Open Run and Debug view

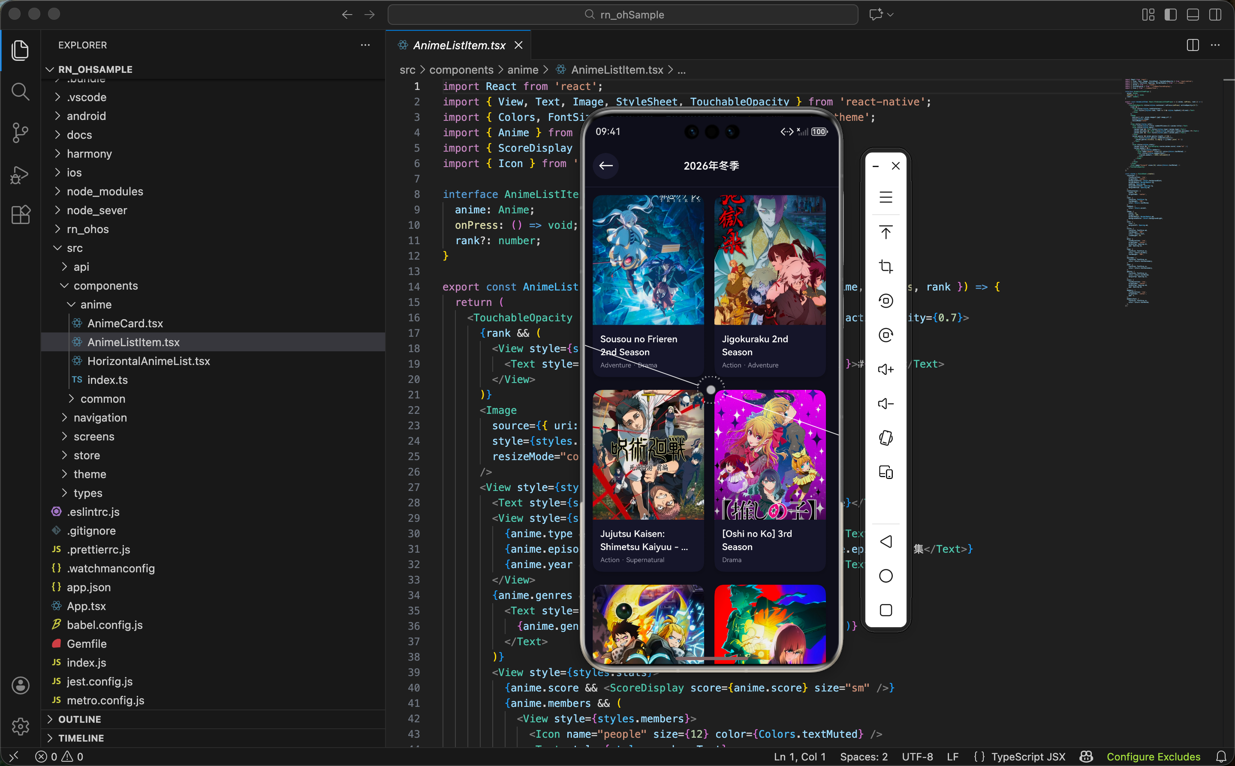tap(20, 175)
